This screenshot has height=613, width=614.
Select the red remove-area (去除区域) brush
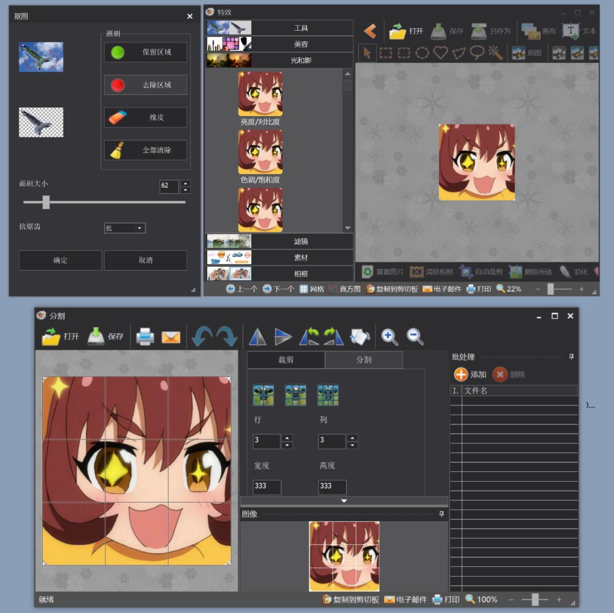point(146,85)
